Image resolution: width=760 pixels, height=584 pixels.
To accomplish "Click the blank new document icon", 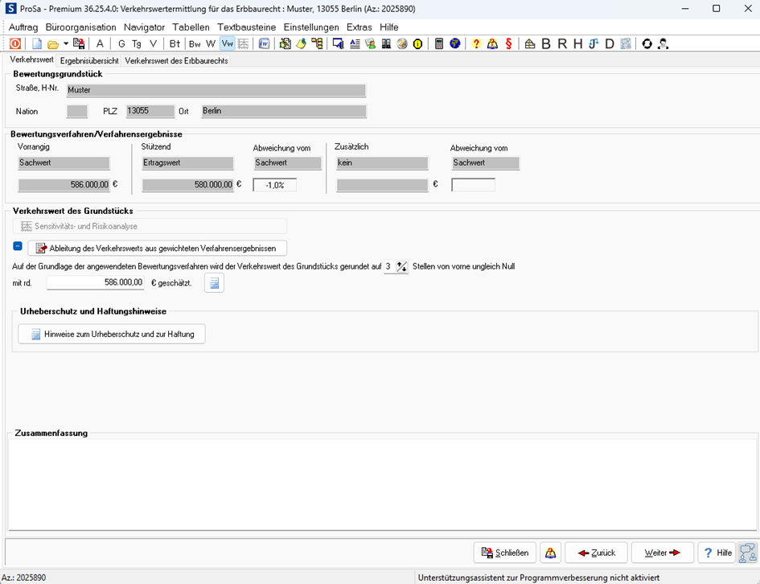I will [36, 44].
